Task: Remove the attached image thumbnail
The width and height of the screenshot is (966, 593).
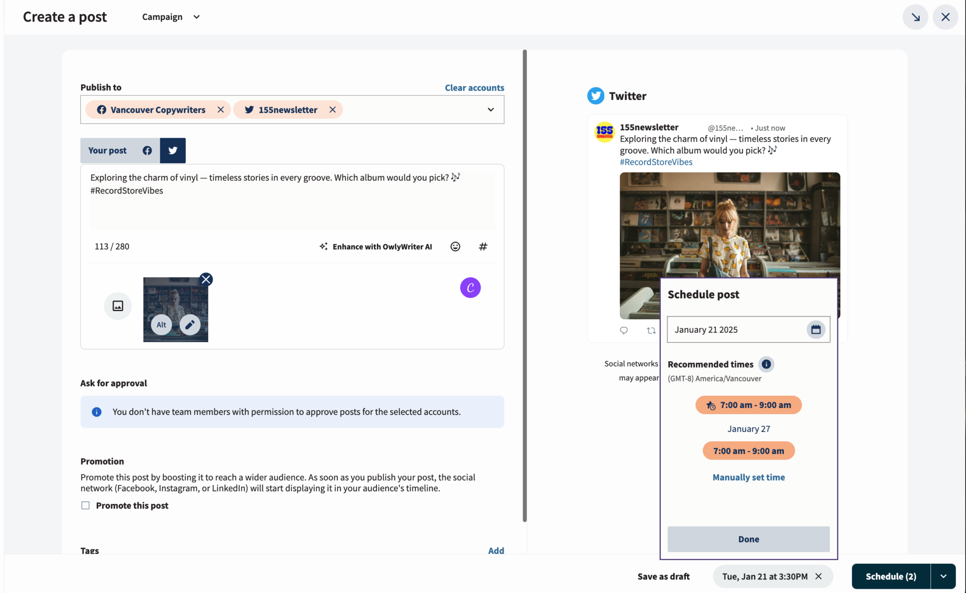Action: pyautogui.click(x=206, y=279)
